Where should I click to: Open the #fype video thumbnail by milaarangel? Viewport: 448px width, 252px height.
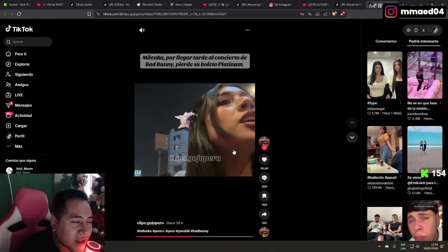pos(385,75)
